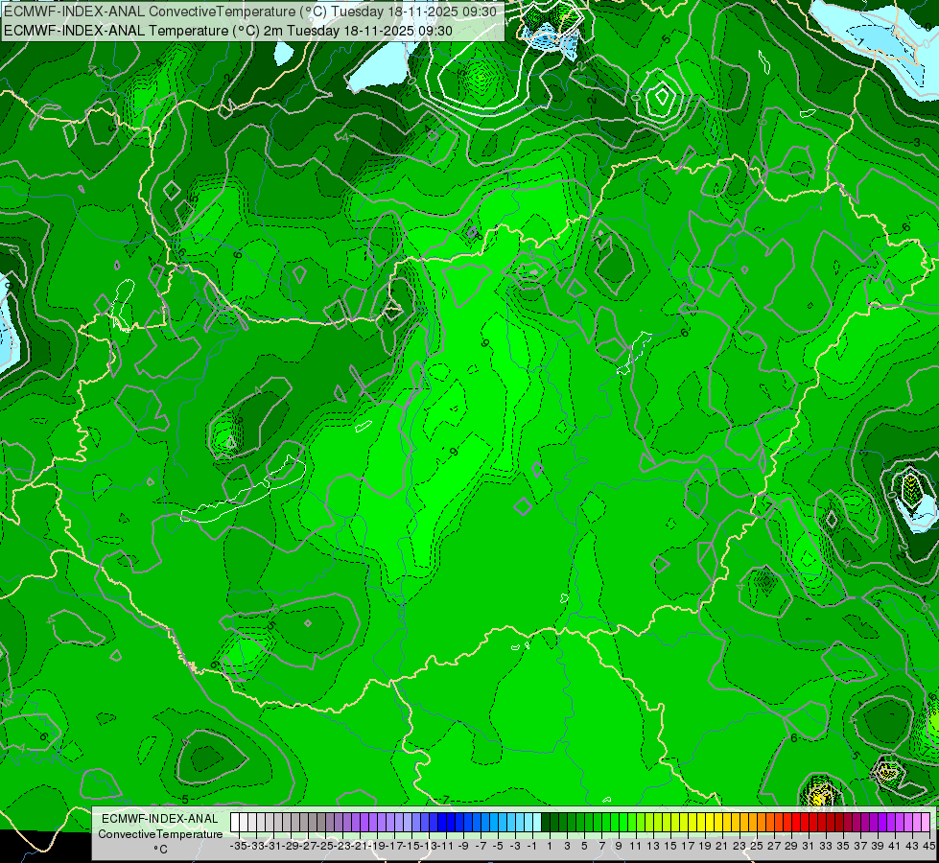Click the ConvectiveTemperature title line at top

pos(250,12)
